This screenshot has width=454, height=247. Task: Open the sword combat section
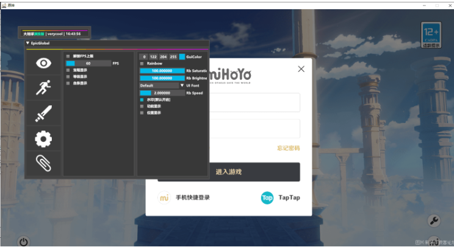[43, 113]
